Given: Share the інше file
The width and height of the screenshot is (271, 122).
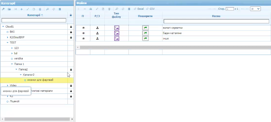Looking at the screenshot, I should (145, 39).
